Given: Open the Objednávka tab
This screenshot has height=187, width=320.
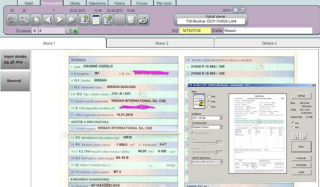Looking at the screenshot, I should point(97,3).
